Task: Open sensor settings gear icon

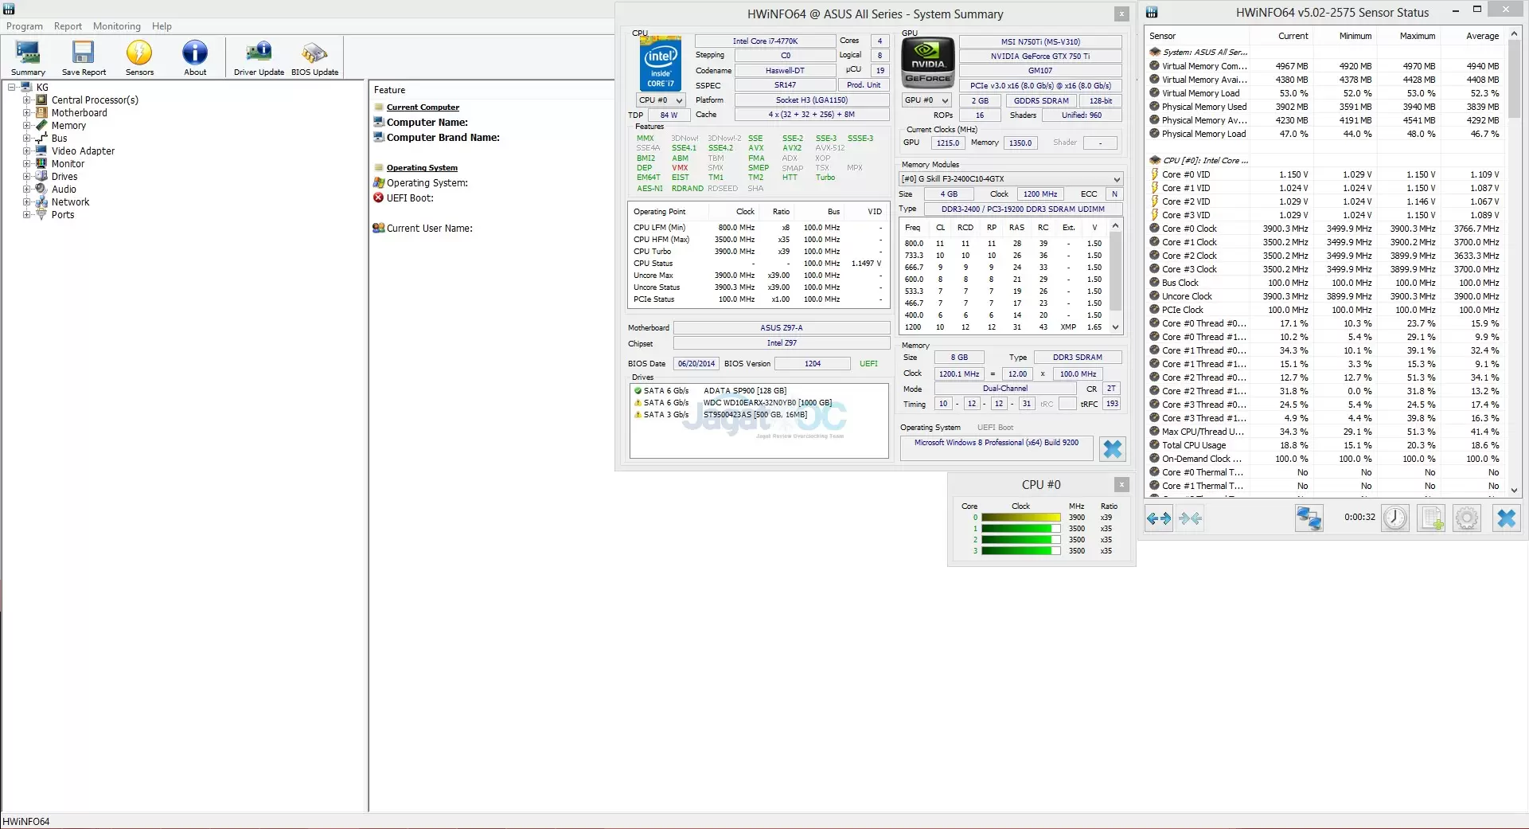Action: click(1467, 518)
